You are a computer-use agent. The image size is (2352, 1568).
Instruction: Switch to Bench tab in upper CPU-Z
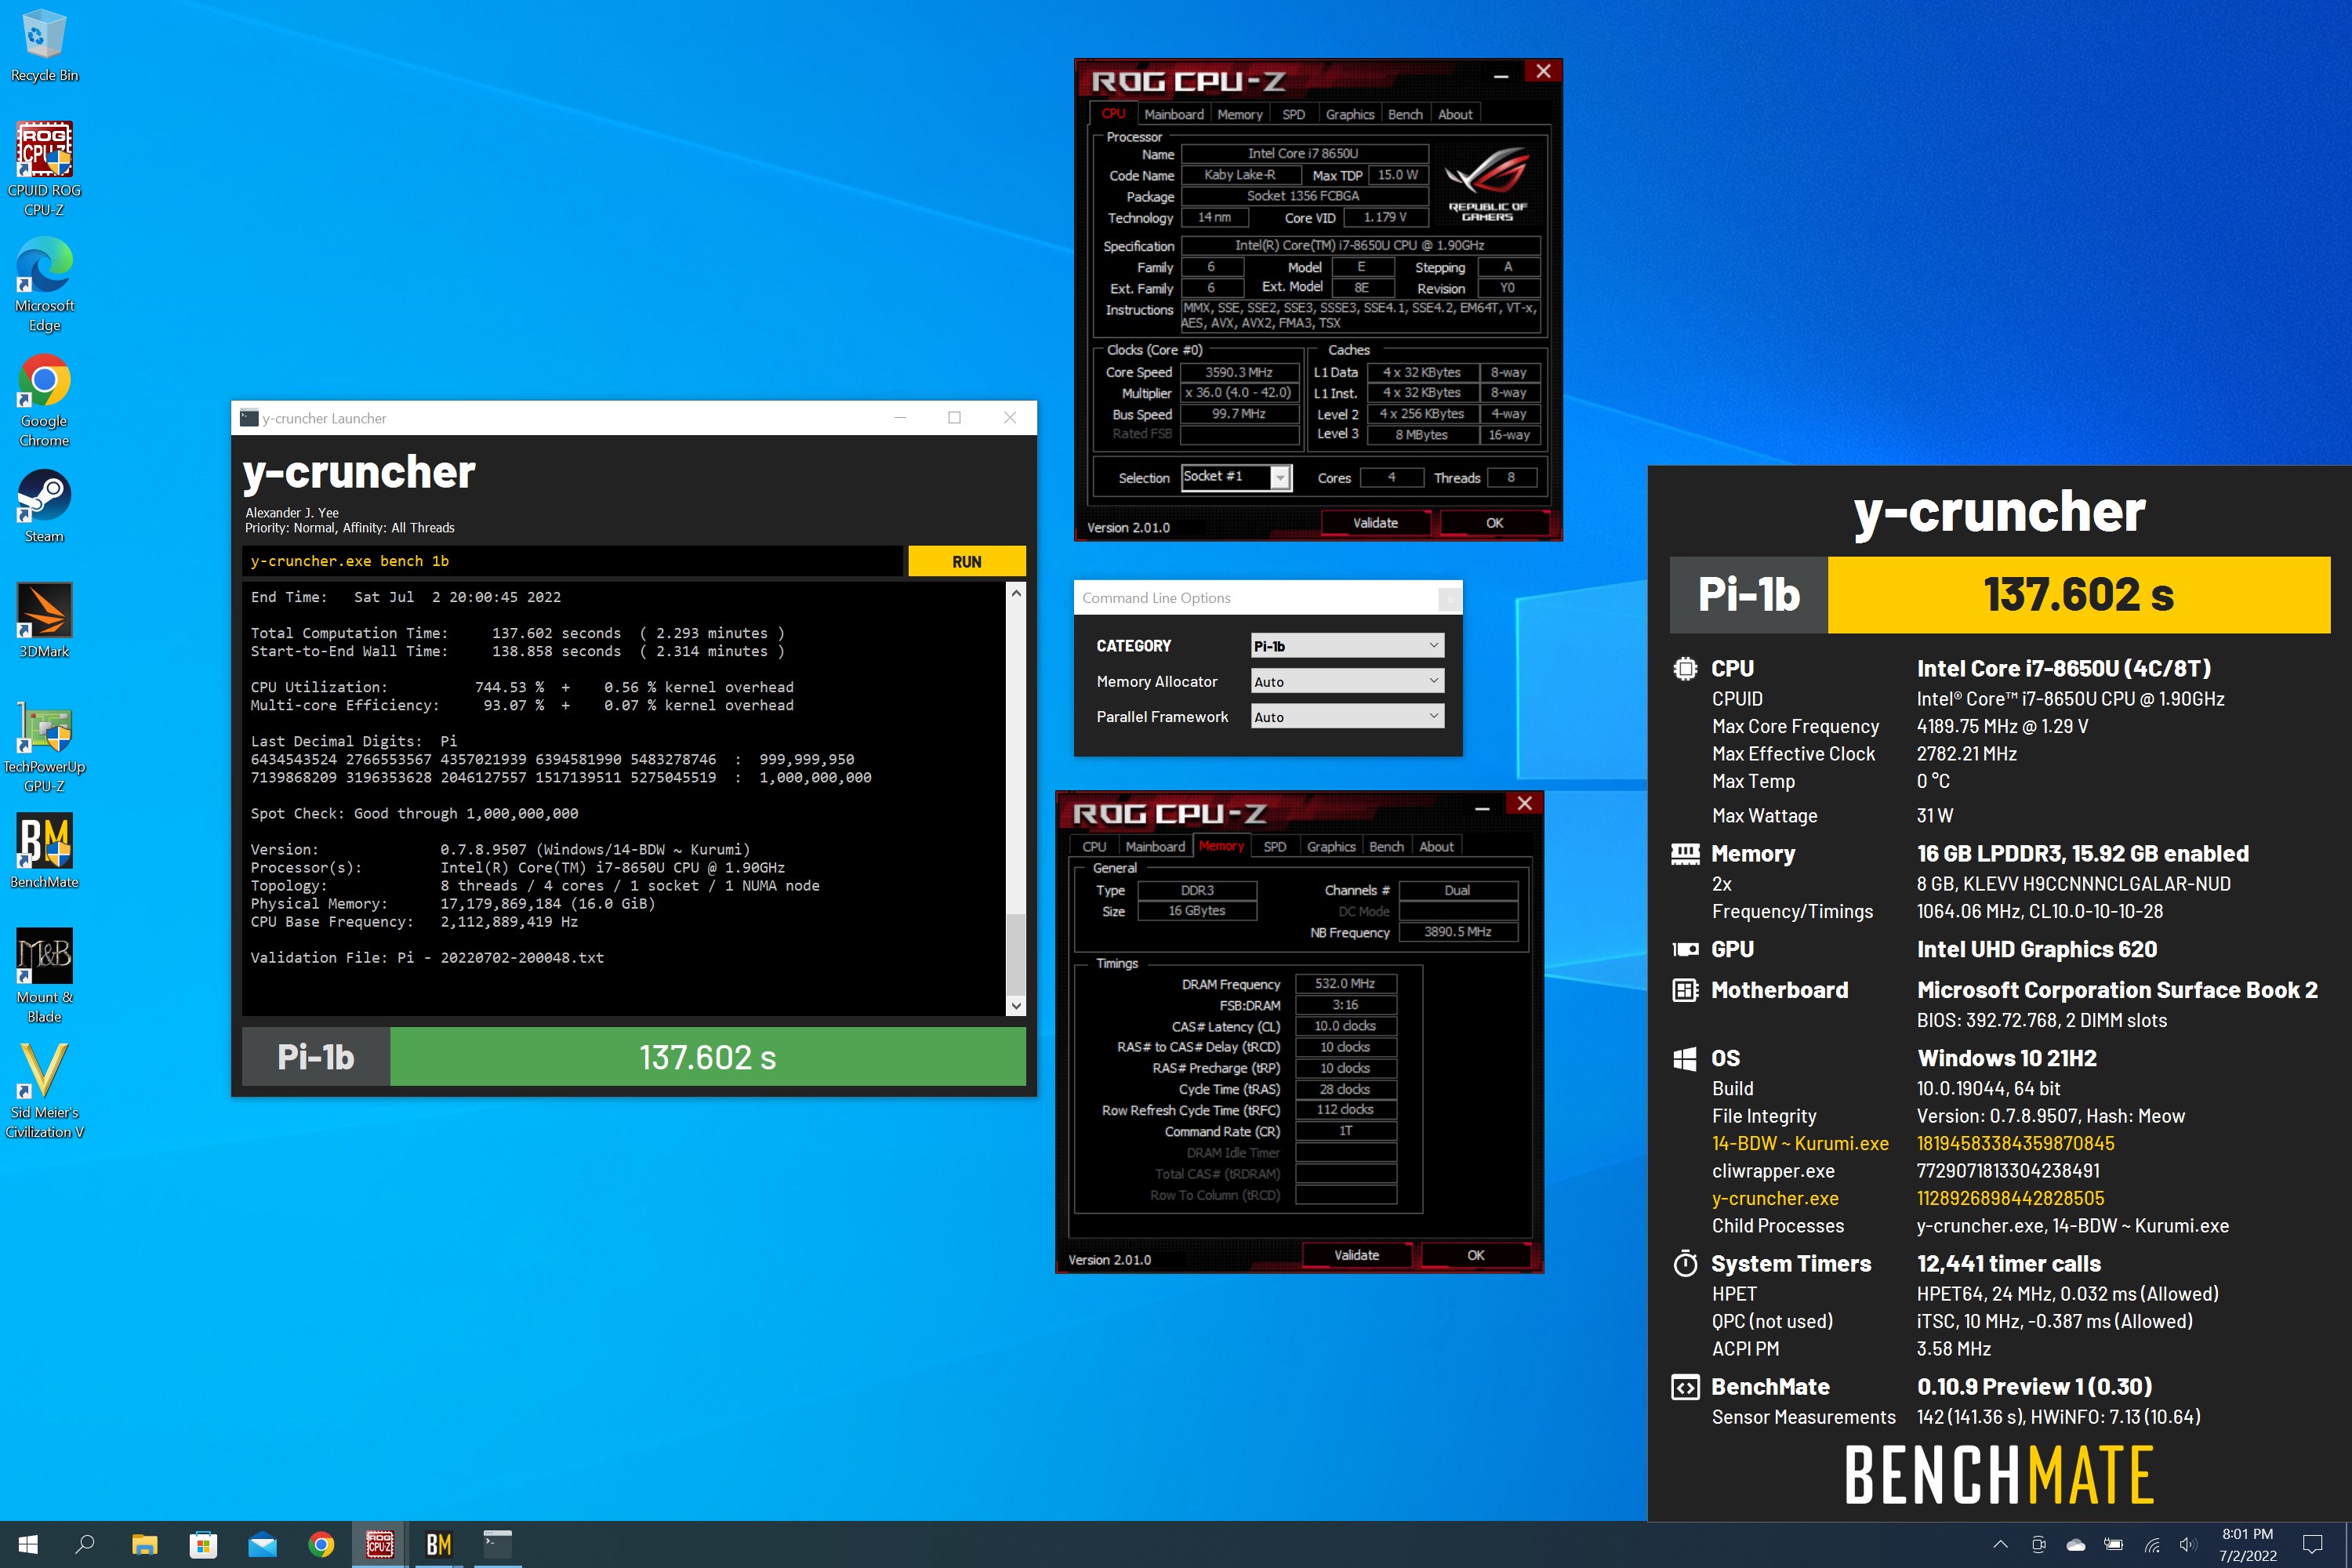pyautogui.click(x=1404, y=114)
